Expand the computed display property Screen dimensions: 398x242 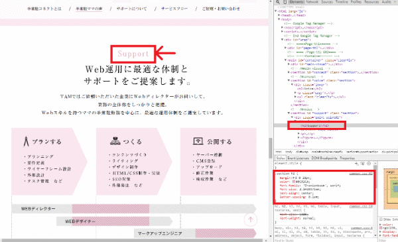[381, 232]
